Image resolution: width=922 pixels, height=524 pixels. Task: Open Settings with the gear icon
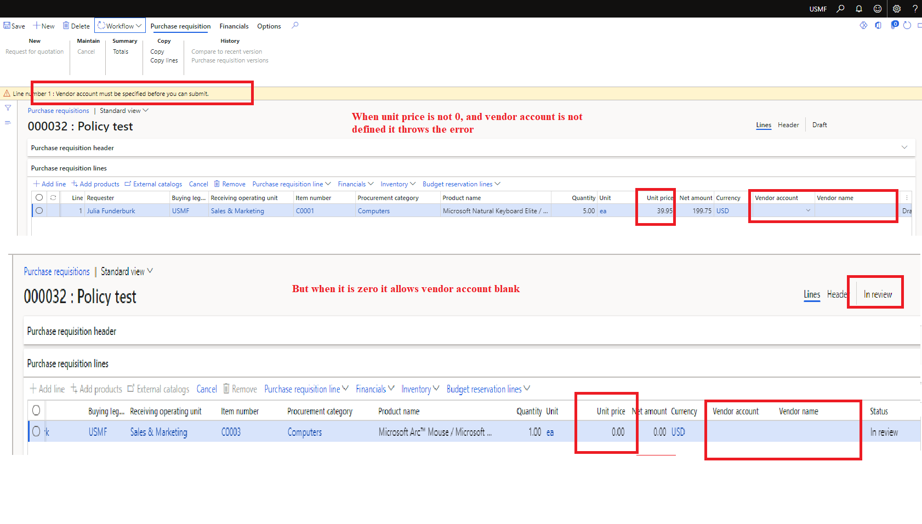897,8
